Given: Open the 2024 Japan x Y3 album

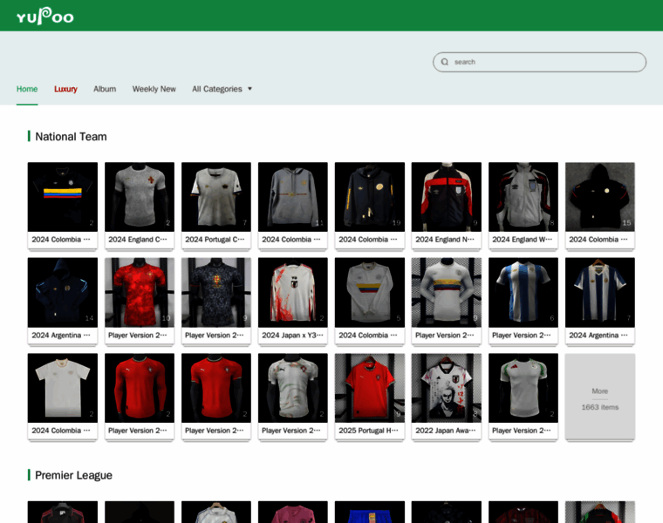Looking at the screenshot, I should point(292,292).
